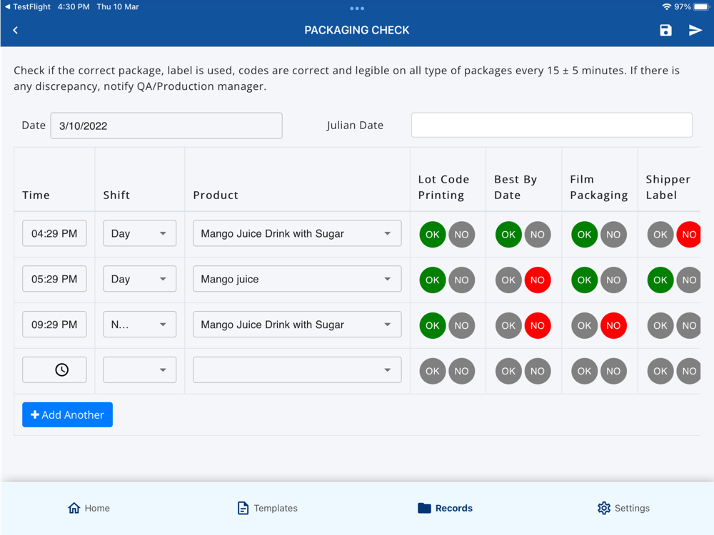This screenshot has height=535, width=714.
Task: Tap the send paper plane icon
Action: (x=695, y=30)
